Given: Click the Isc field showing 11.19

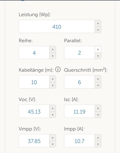Looking at the screenshot, I should [x=79, y=111].
